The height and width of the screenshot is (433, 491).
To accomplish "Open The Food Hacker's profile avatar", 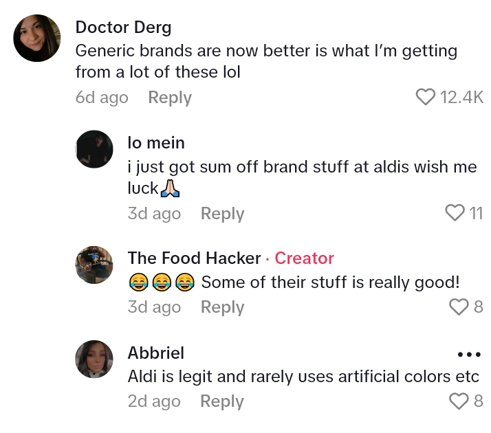I will point(94,265).
